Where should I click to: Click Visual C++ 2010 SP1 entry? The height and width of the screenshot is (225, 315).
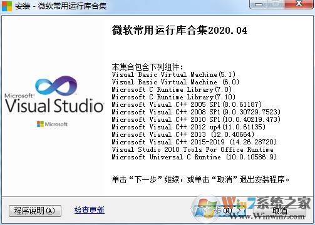(x=196, y=119)
